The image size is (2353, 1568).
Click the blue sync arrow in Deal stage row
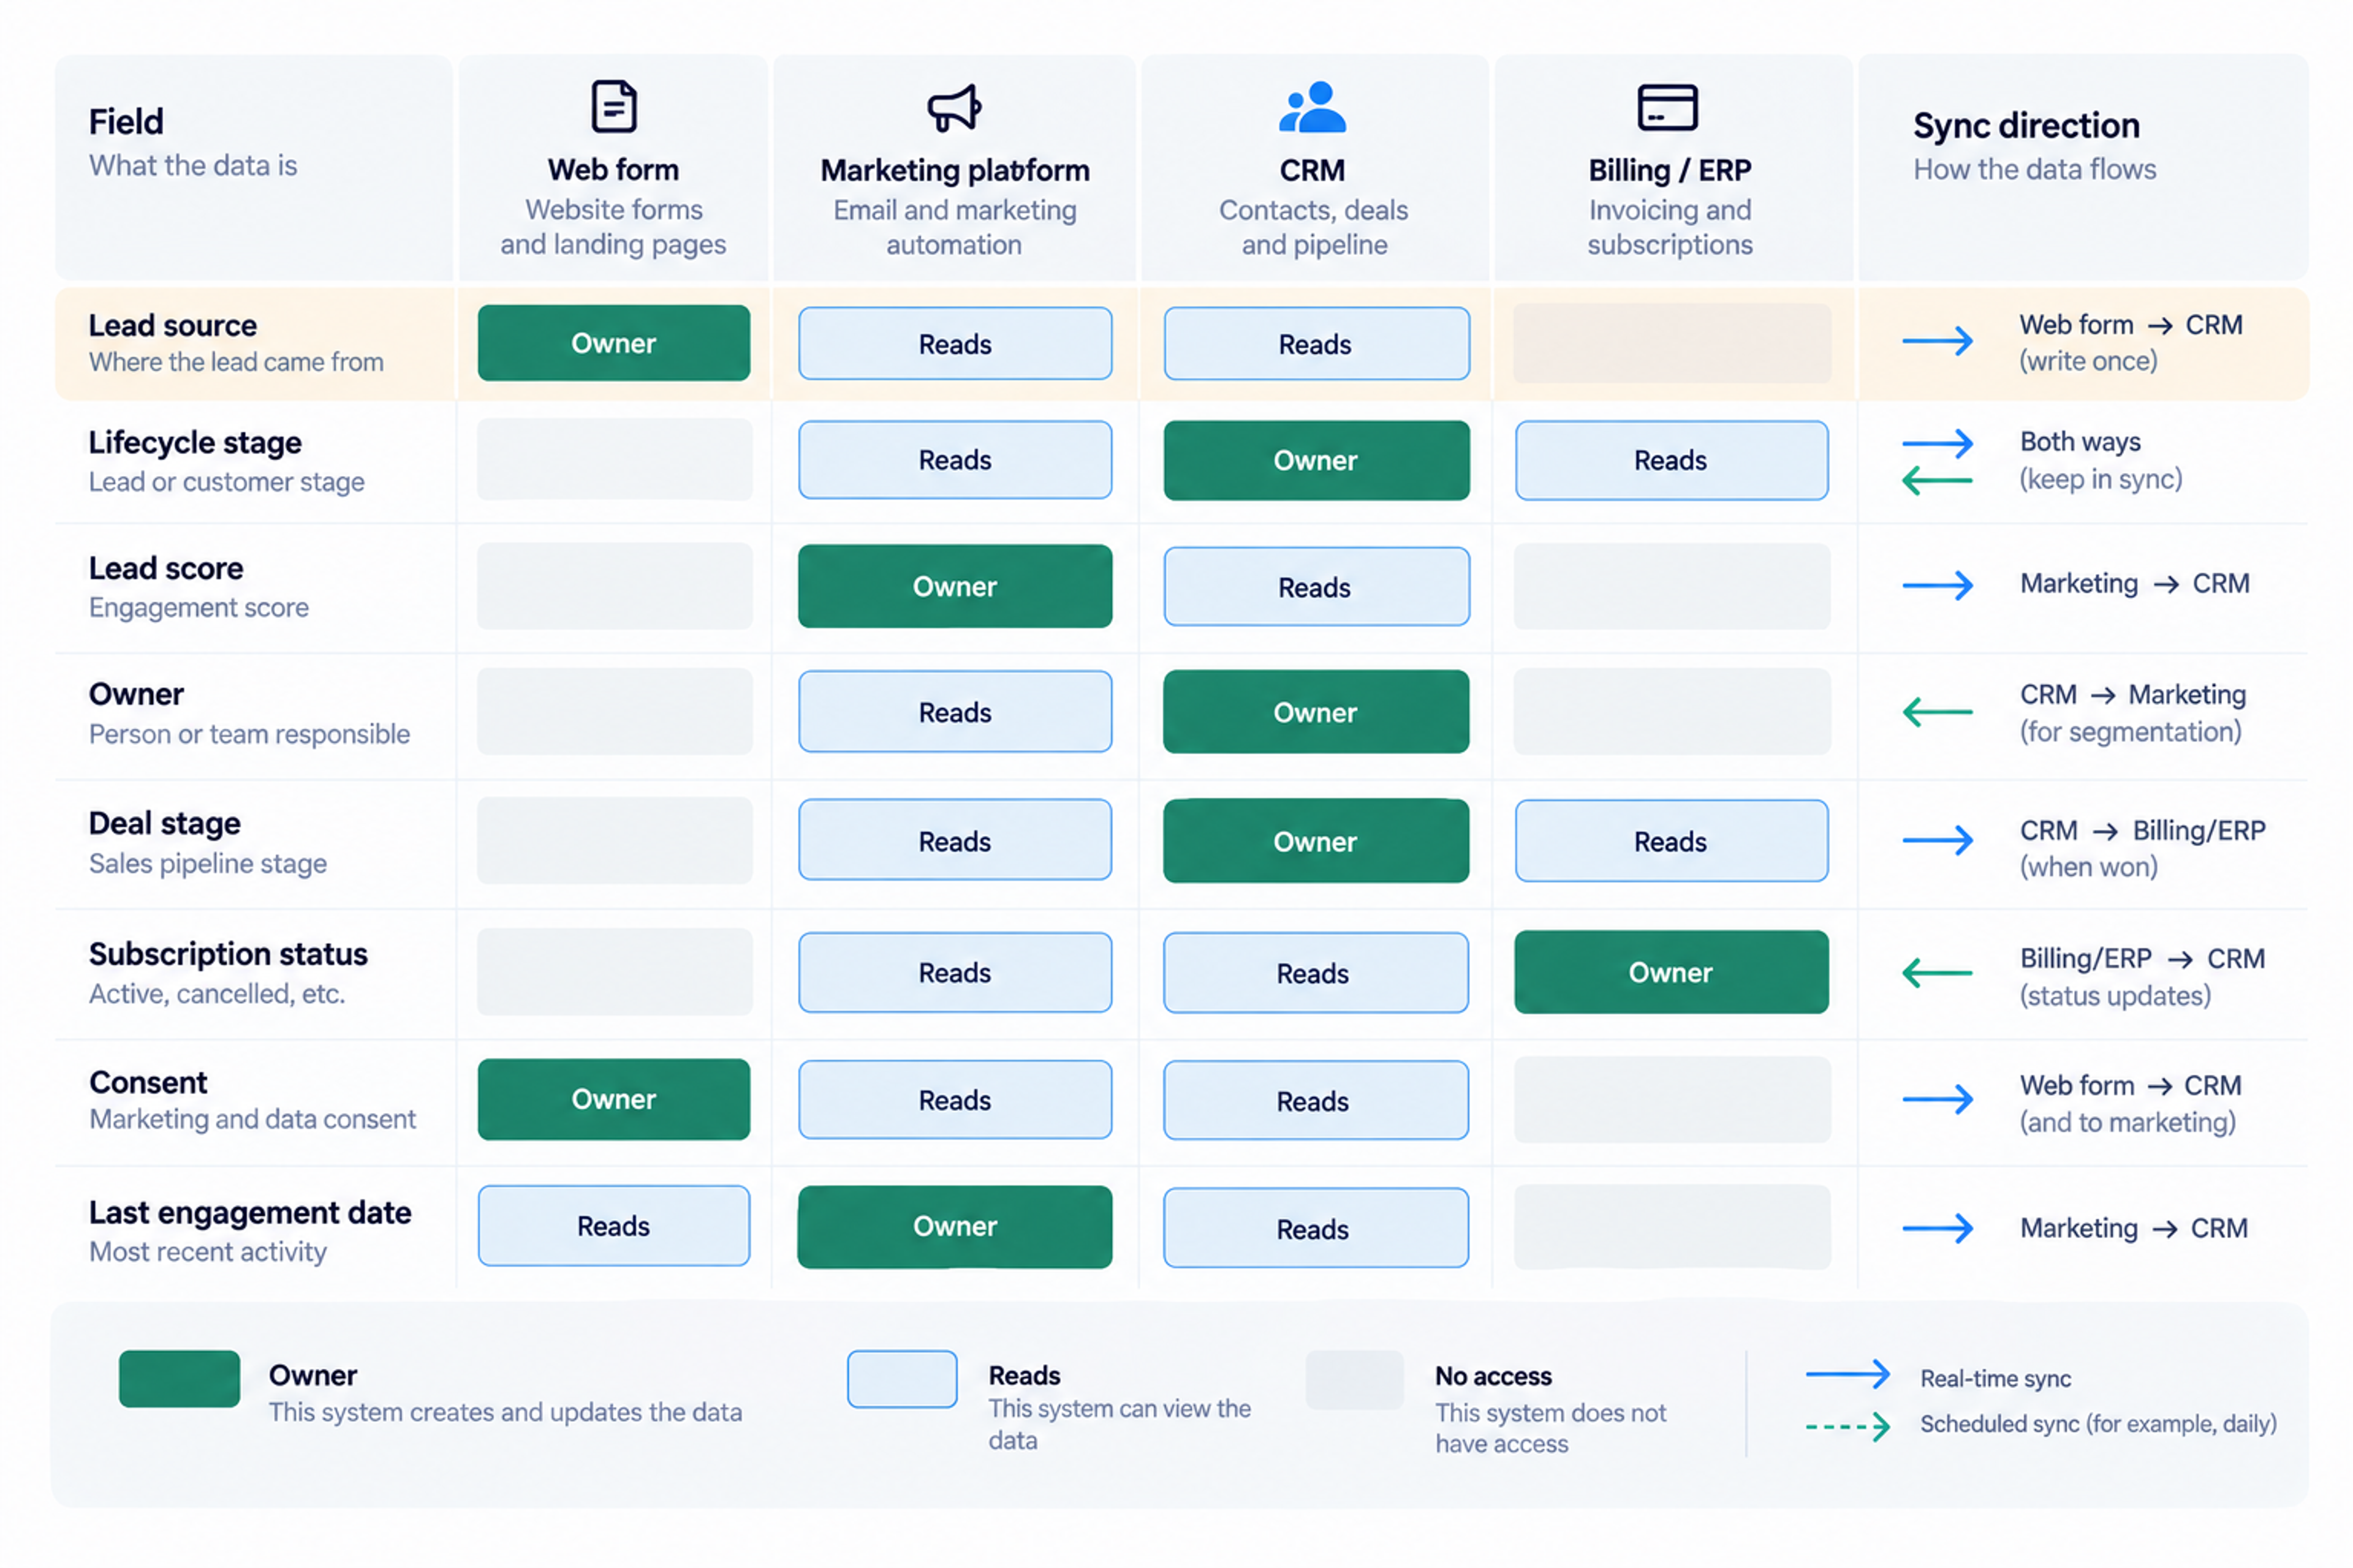click(x=1938, y=840)
